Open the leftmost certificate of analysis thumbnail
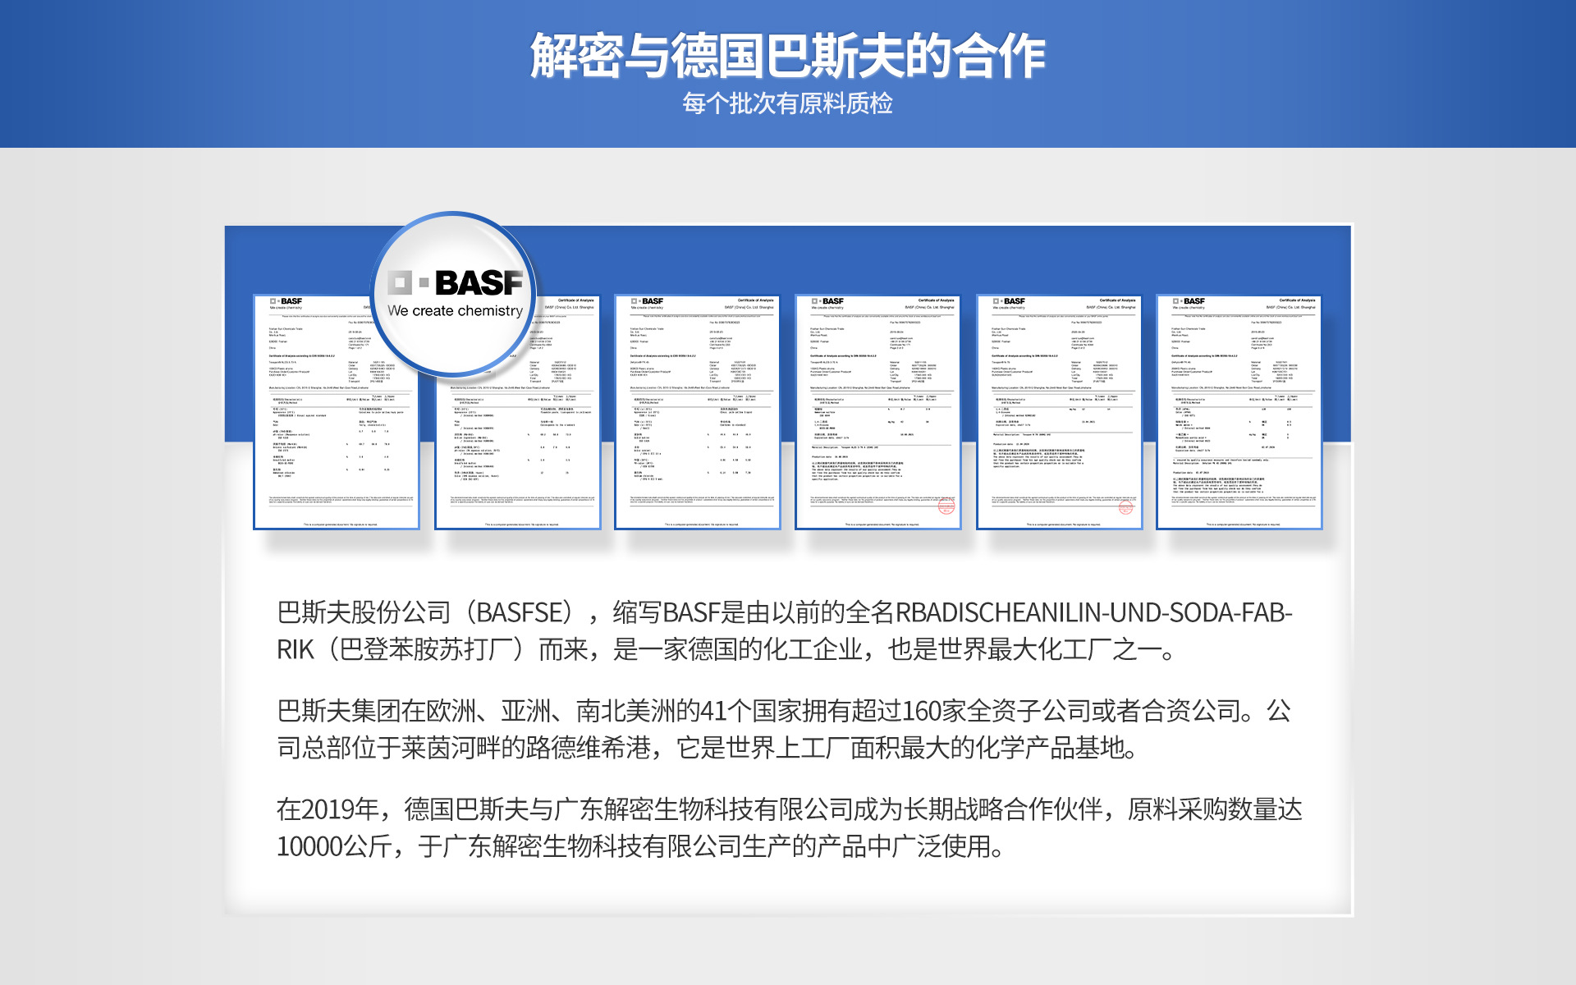 pos(337,443)
